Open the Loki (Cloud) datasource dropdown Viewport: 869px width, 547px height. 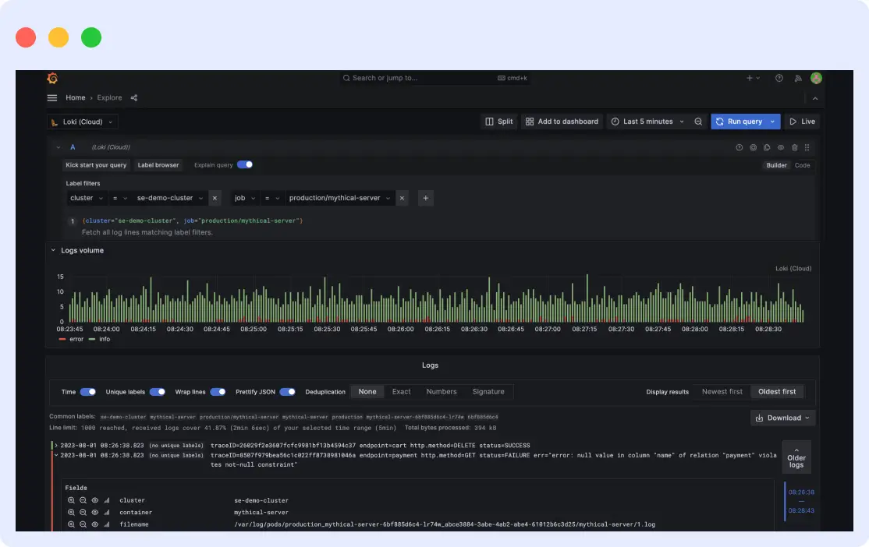click(x=82, y=122)
